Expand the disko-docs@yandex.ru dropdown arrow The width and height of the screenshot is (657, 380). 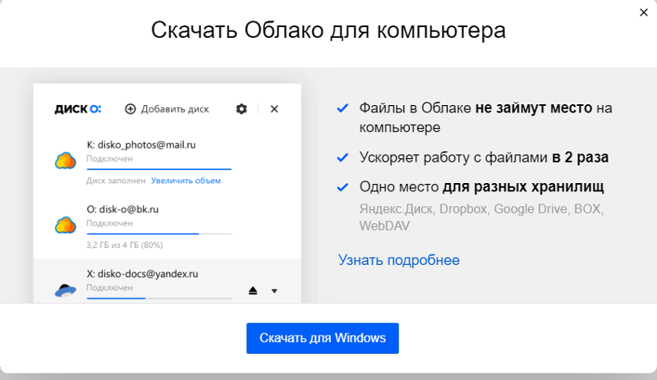(x=274, y=291)
